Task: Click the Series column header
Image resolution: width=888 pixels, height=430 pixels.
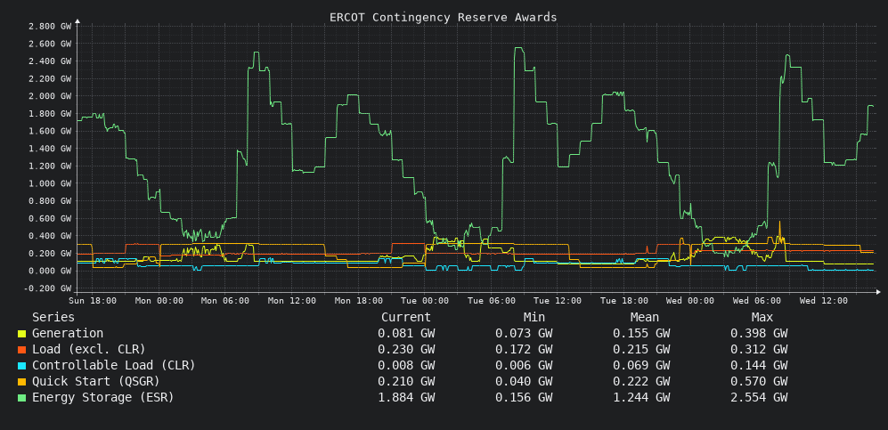Action: 53,318
